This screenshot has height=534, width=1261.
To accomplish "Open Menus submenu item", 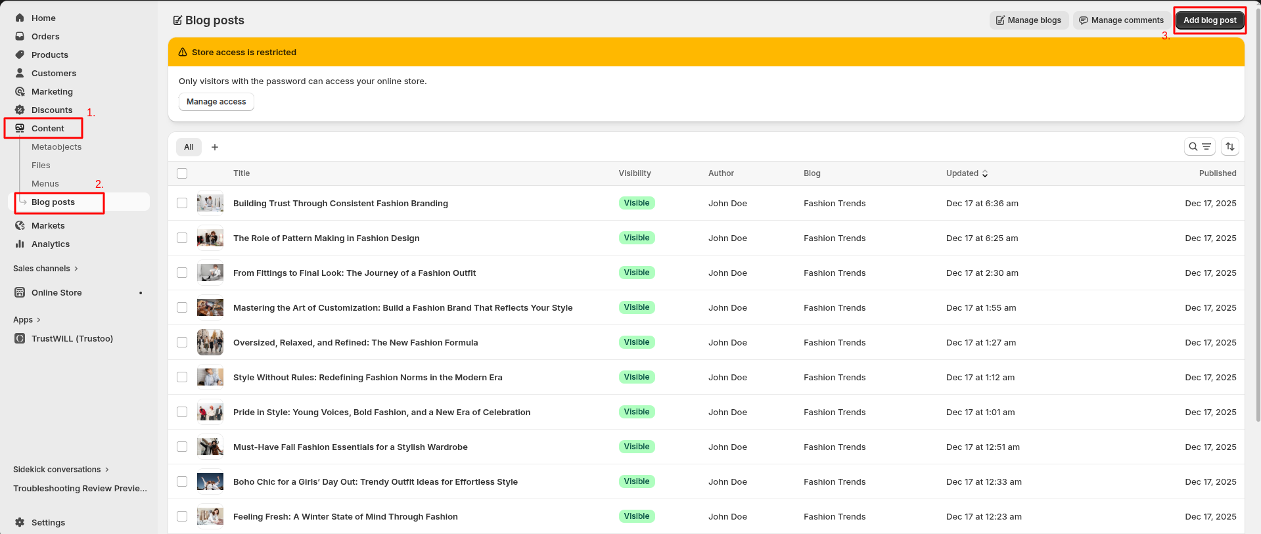I will [x=45, y=184].
